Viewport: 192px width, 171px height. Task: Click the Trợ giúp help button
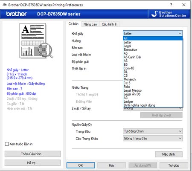pyautogui.click(x=174, y=165)
